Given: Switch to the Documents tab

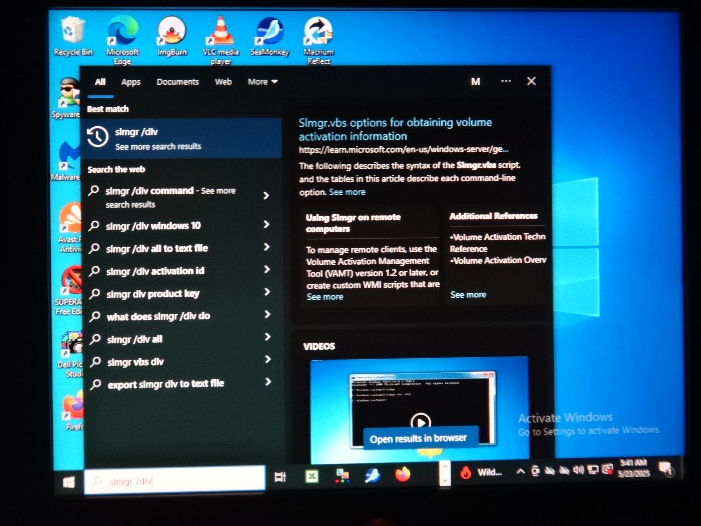Looking at the screenshot, I should tap(177, 82).
